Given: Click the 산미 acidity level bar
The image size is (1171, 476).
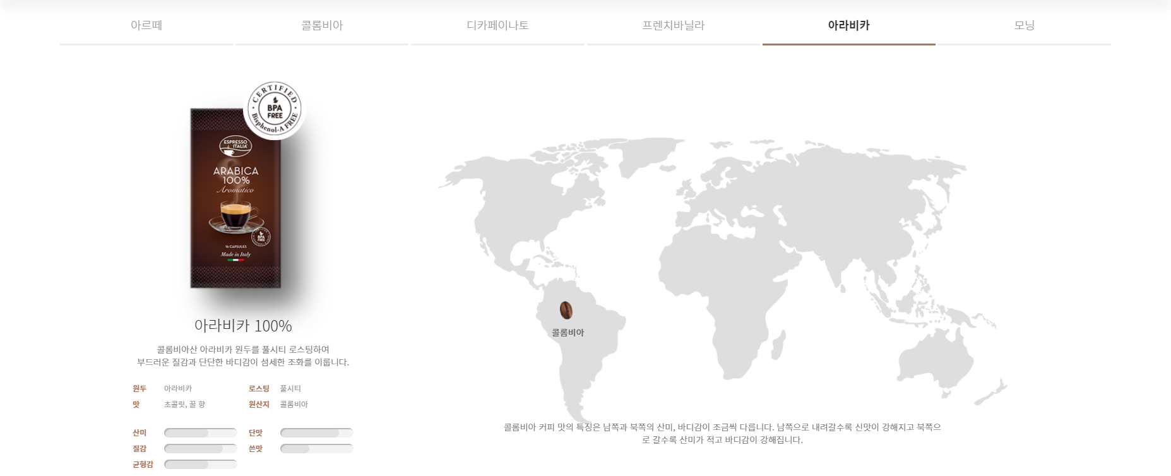Looking at the screenshot, I should pyautogui.click(x=200, y=432).
